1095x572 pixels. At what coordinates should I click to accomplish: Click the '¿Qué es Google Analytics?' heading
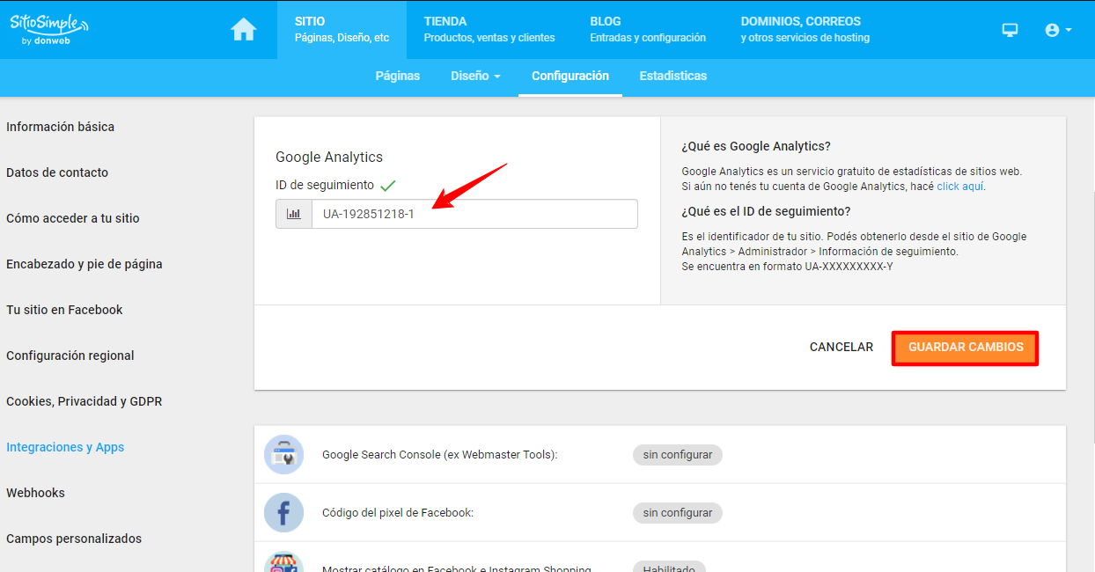point(756,146)
